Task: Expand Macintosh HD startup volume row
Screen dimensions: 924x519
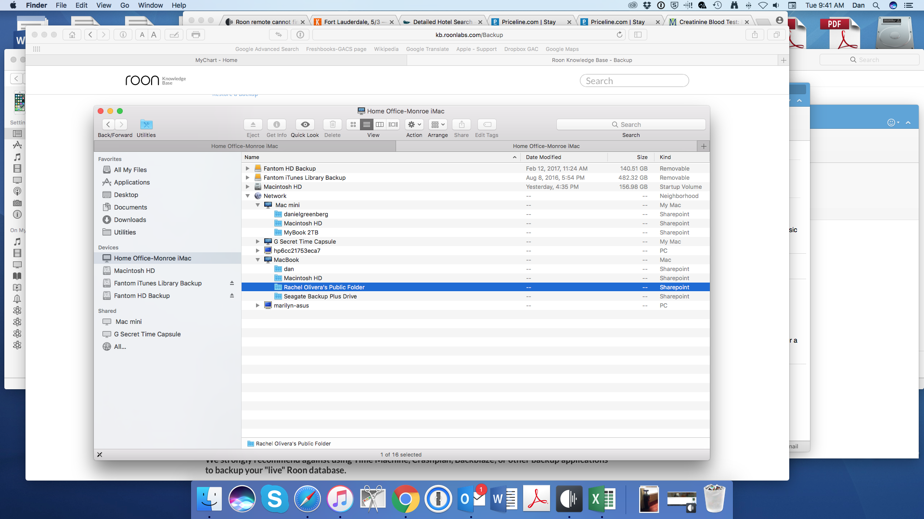Action: [247, 187]
